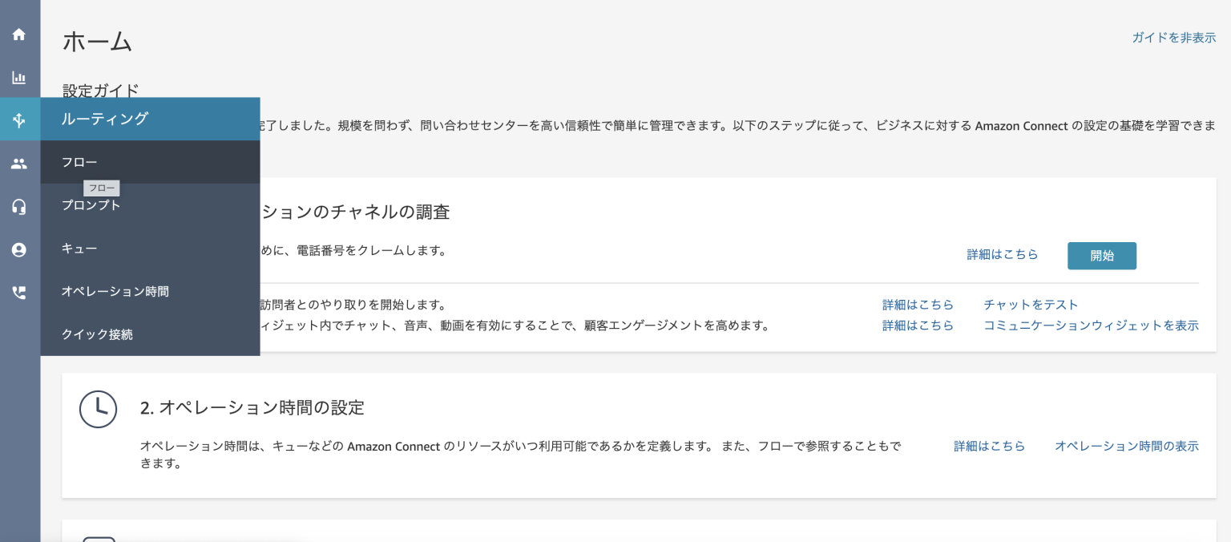Screen dimensions: 1231x542
Task: Click the user profile icon
Action: point(19,249)
